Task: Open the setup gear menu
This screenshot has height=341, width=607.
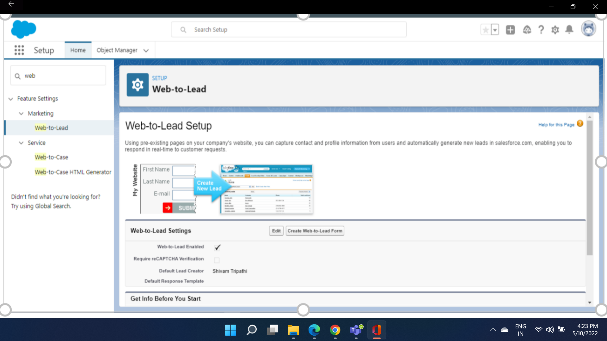Action: pyautogui.click(x=555, y=30)
